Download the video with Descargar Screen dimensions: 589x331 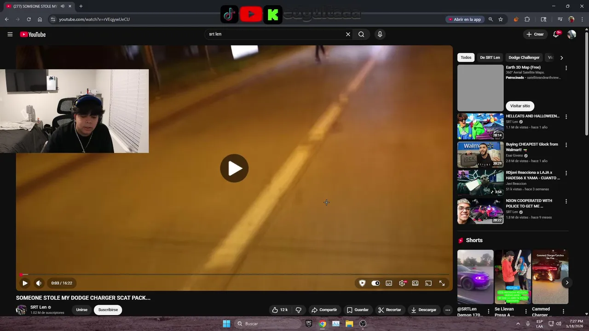424,310
